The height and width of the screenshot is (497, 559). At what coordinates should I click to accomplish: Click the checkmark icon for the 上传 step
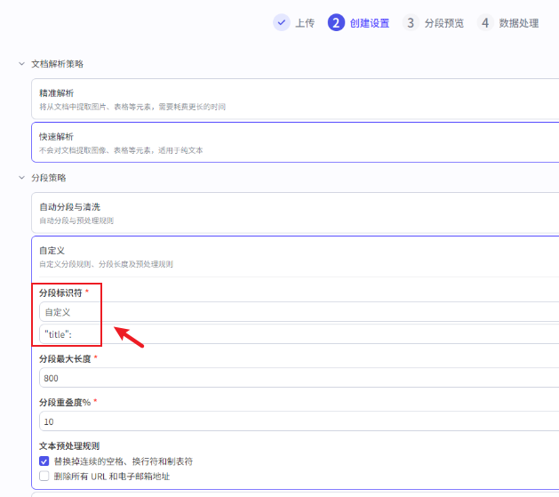(282, 23)
